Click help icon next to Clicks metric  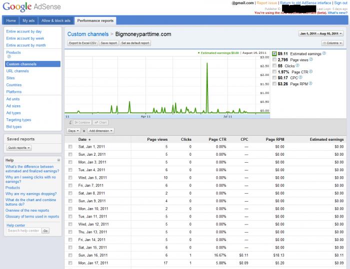tap(298, 65)
